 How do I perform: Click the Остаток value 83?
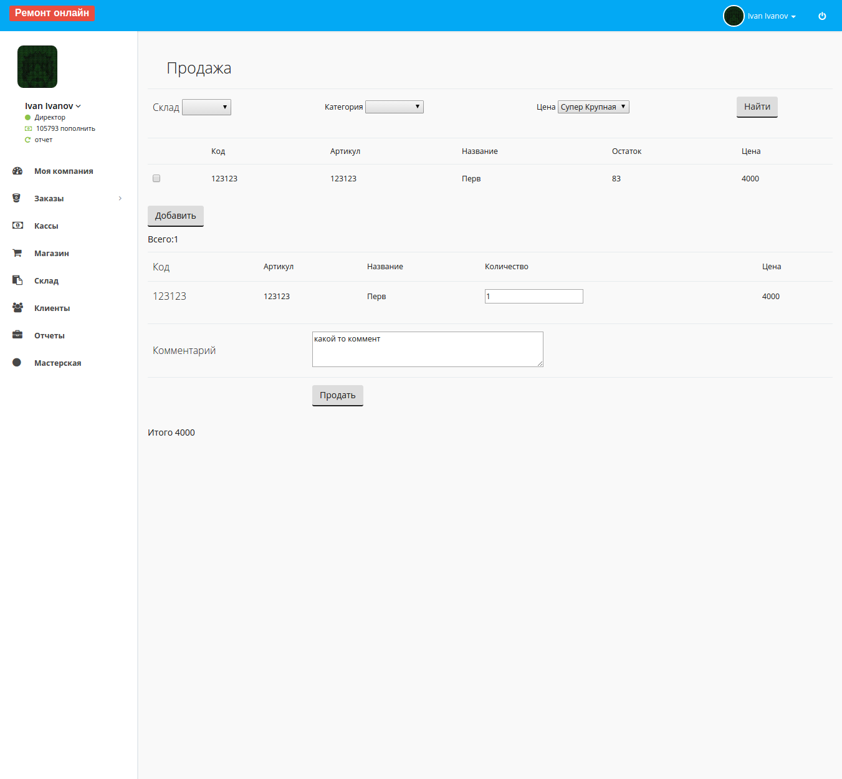(x=616, y=178)
